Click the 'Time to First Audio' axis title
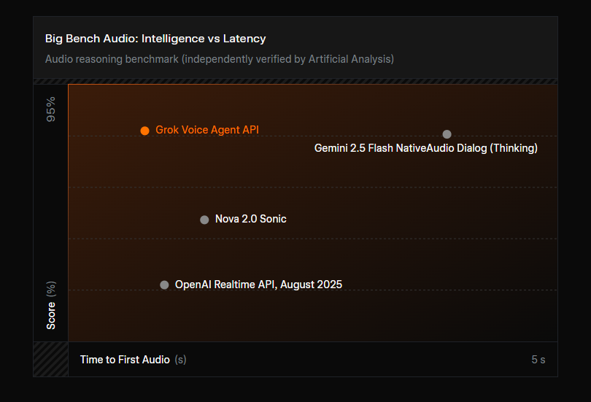The width and height of the screenshot is (591, 402). click(x=125, y=360)
